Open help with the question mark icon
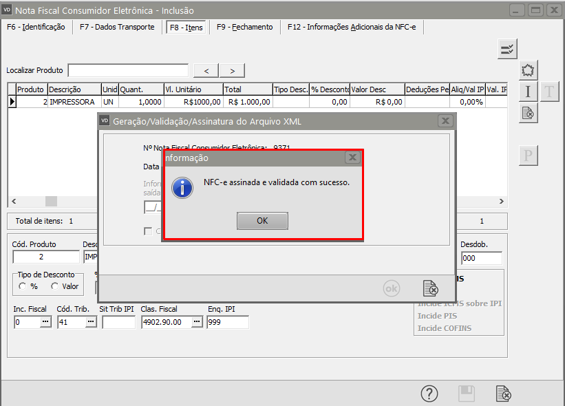565x406 pixels. (429, 394)
